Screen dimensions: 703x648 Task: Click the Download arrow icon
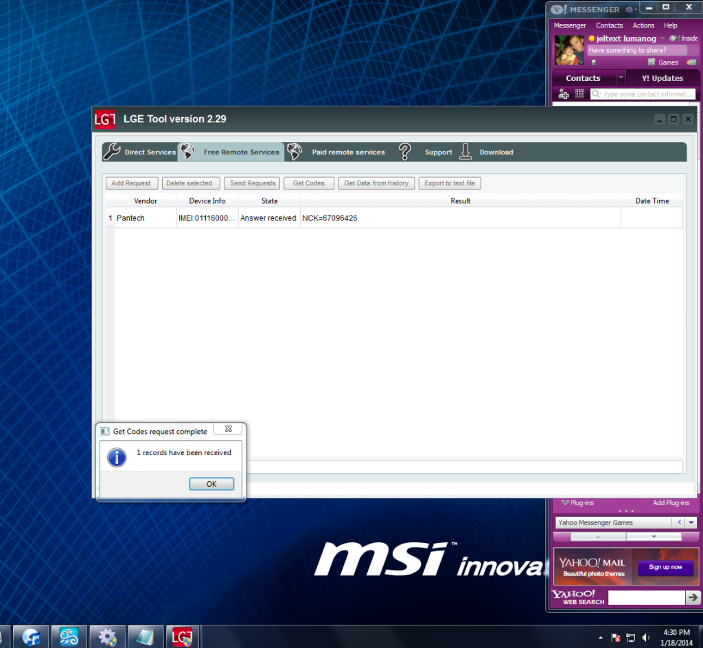click(465, 152)
